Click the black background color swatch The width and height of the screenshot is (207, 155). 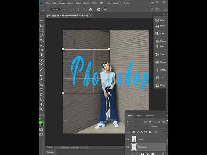coord(42,124)
